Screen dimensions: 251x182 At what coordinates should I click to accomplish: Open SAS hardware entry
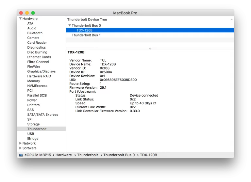point(30,110)
